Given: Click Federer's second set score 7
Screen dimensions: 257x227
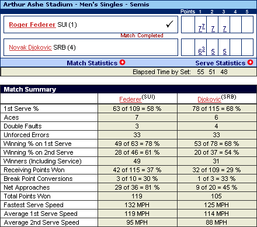Looking at the screenshot, I should pos(213,29).
